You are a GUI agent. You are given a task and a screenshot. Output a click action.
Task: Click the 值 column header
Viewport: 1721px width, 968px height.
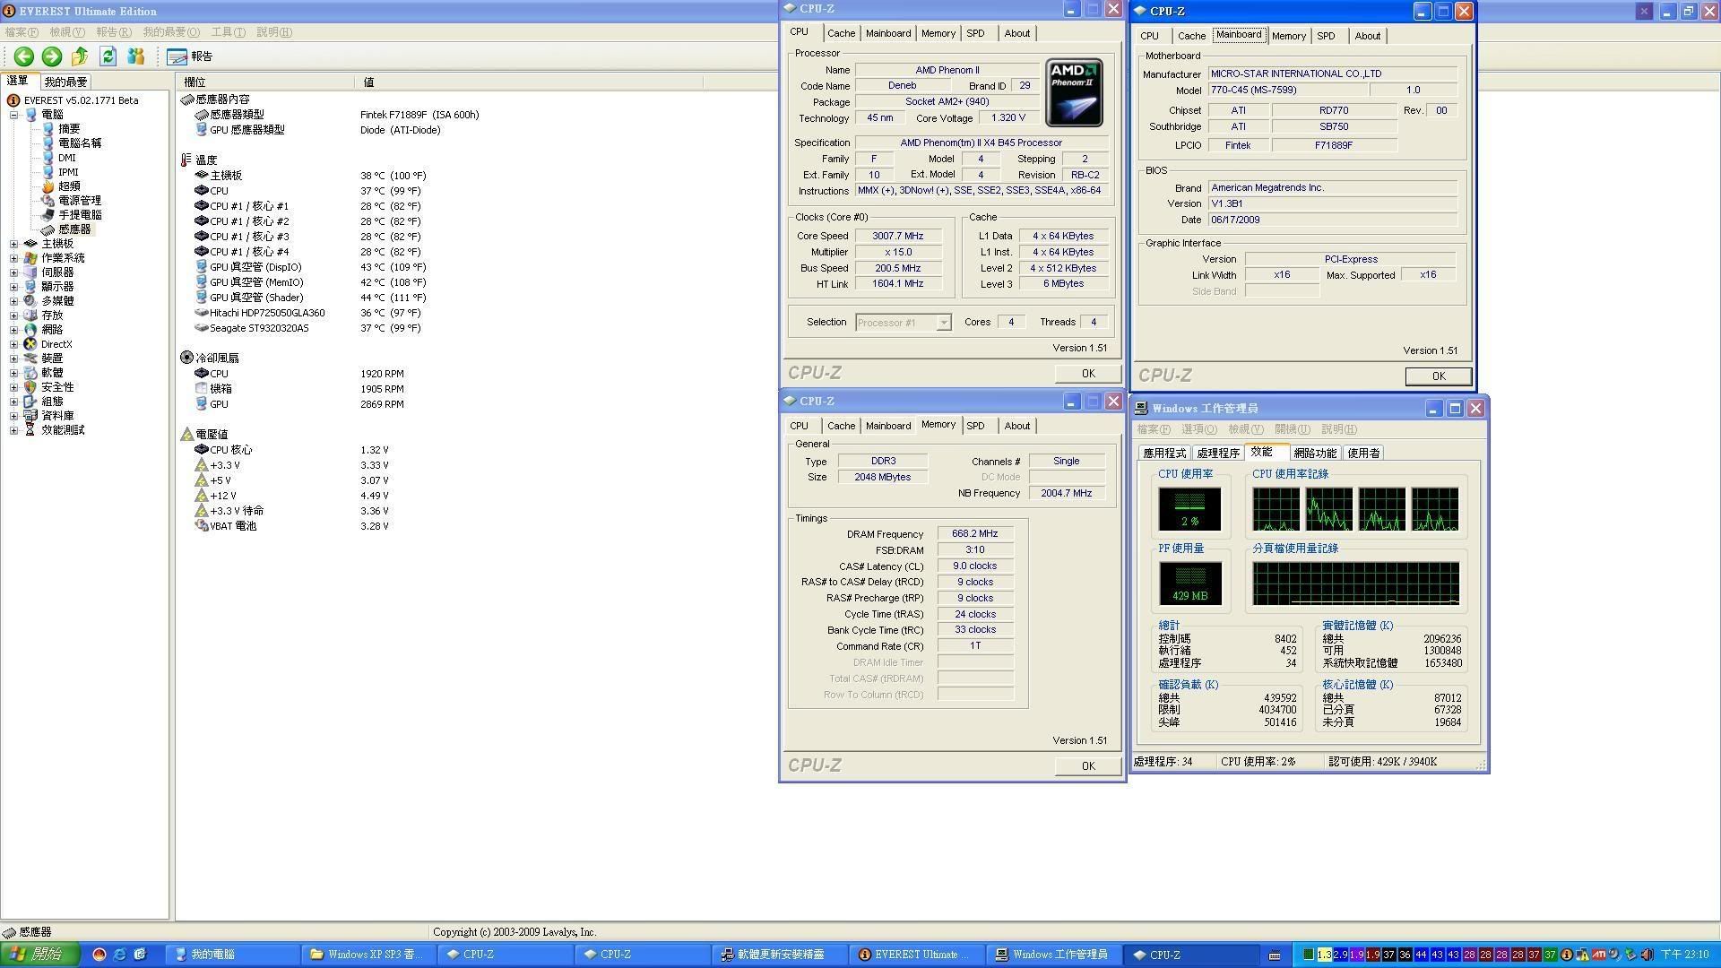click(368, 82)
